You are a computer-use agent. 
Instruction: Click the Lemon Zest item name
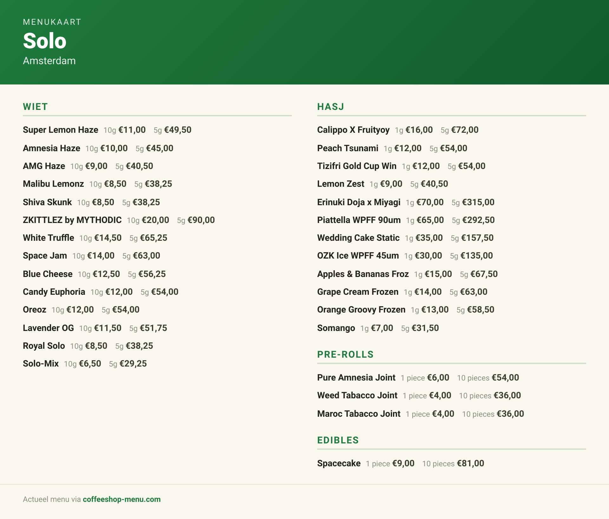click(x=341, y=184)
